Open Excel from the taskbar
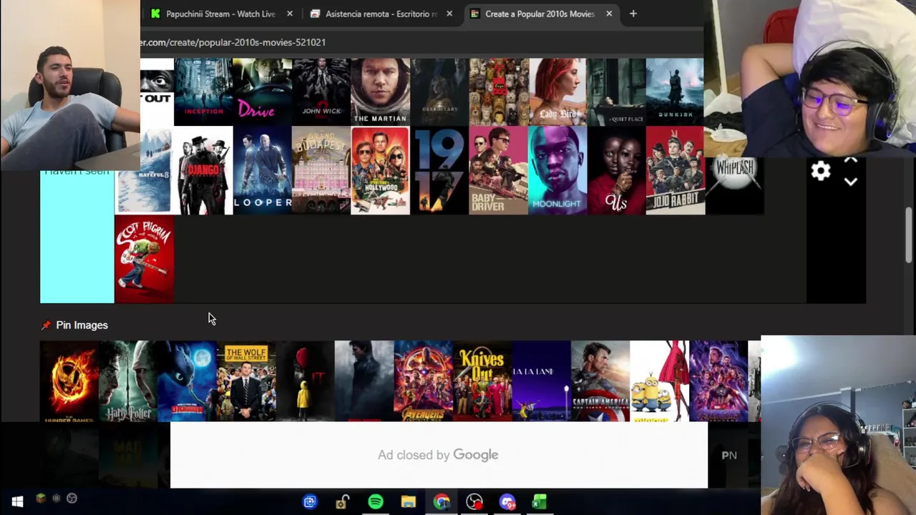Image resolution: width=916 pixels, height=515 pixels. pos(540,502)
